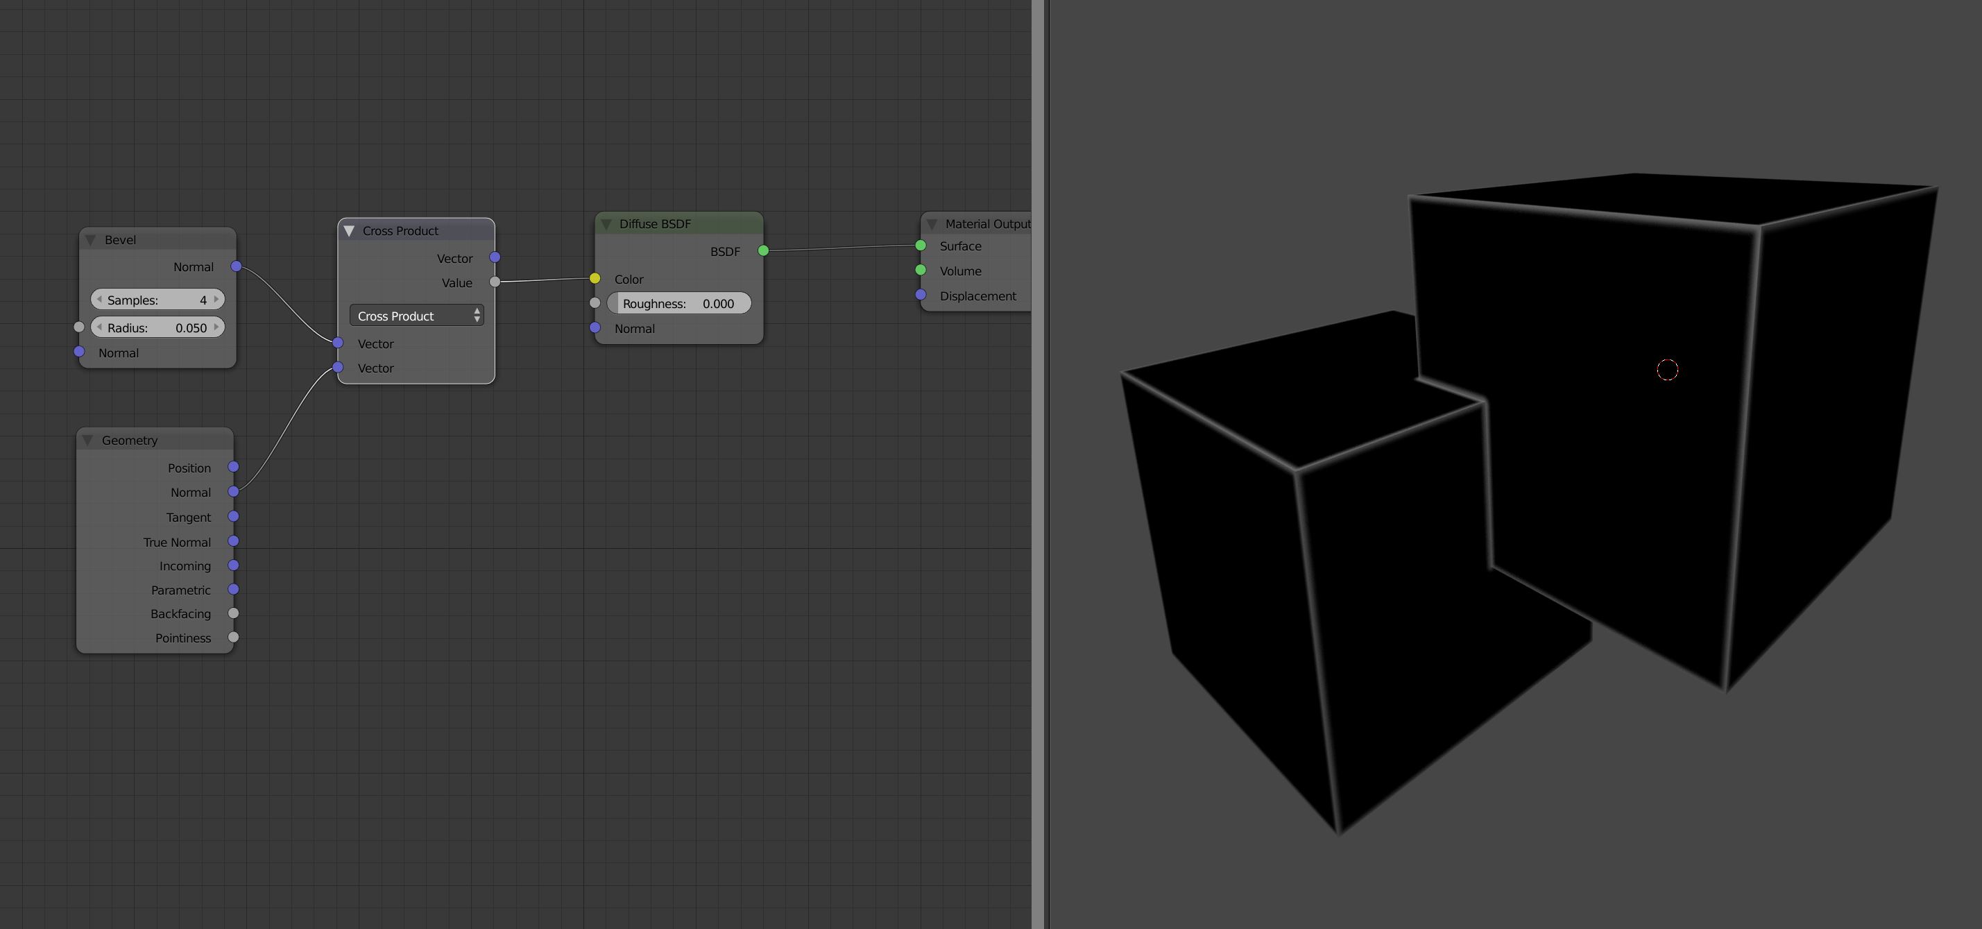Click the first Vector input socket on Cross Product
This screenshot has height=929, width=1982.
click(x=338, y=343)
